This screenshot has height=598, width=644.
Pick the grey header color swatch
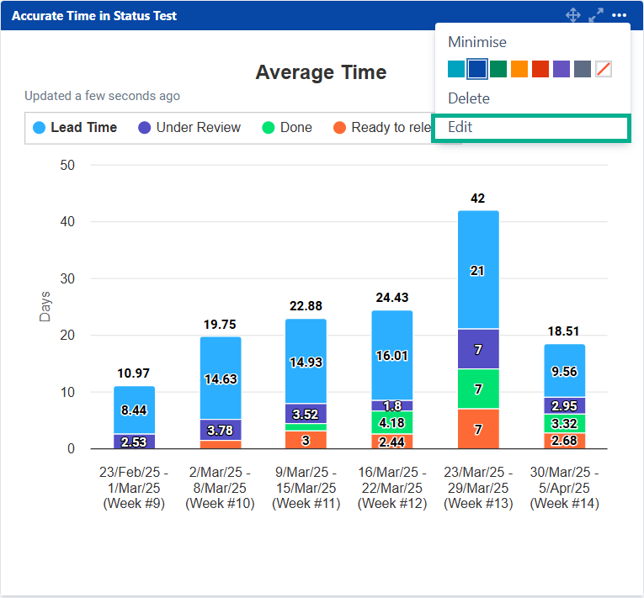(583, 69)
